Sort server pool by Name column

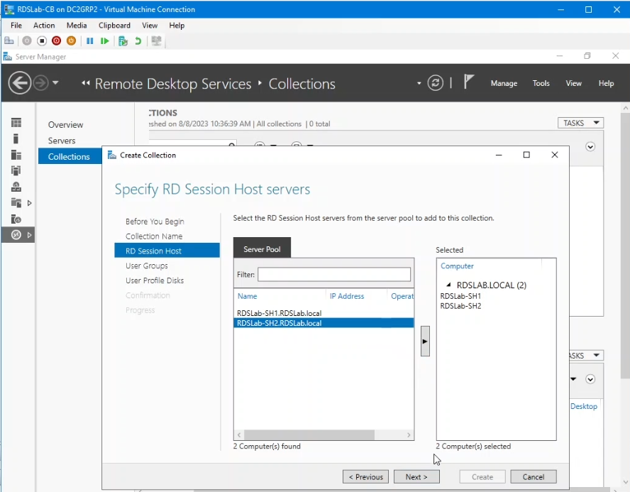coord(247,296)
